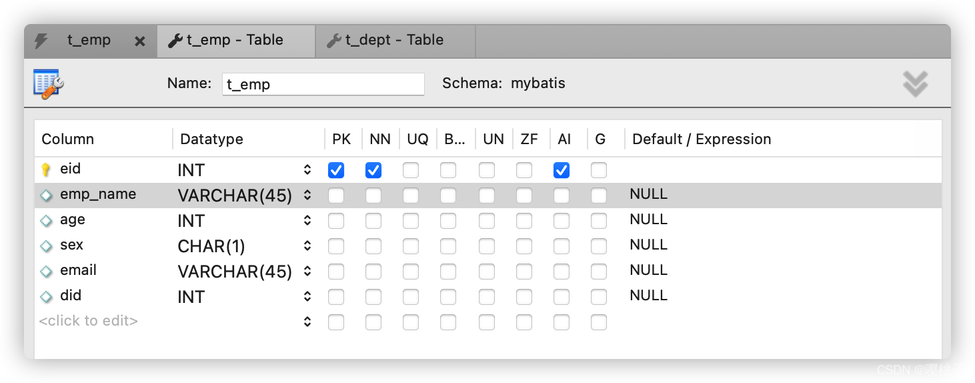Enable NN checkbox for emp_name row
Image resolution: width=975 pixels, height=383 pixels.
tap(373, 196)
